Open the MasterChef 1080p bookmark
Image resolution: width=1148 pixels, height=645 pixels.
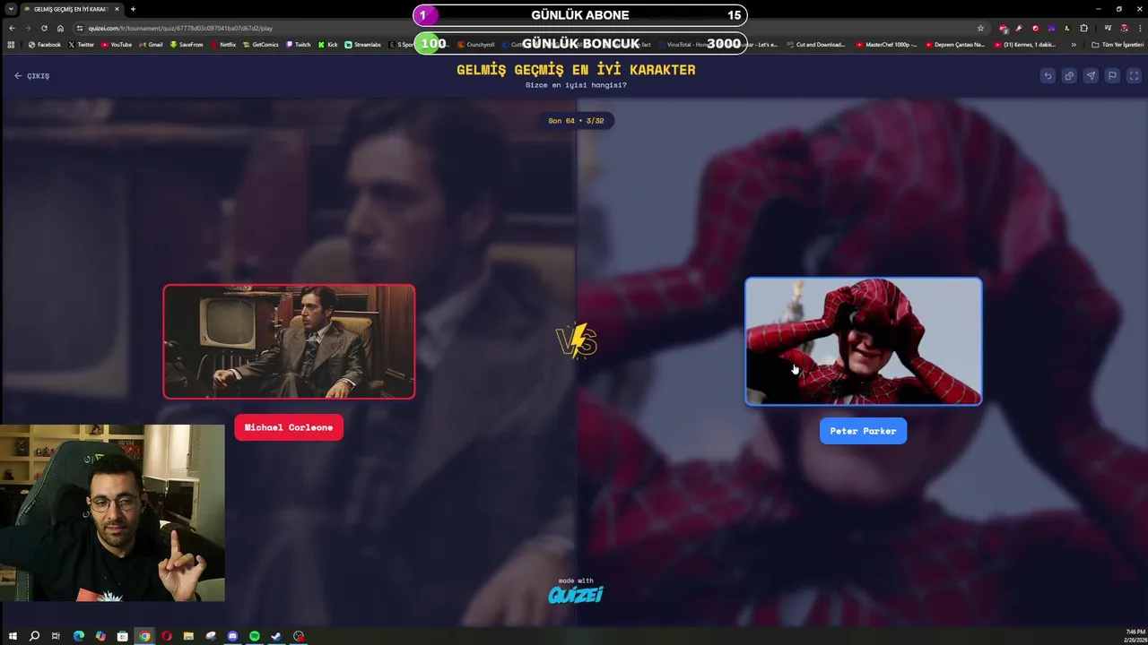(x=886, y=44)
